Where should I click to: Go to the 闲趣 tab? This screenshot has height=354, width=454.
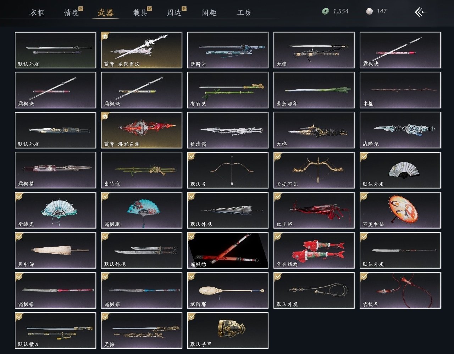(209, 13)
